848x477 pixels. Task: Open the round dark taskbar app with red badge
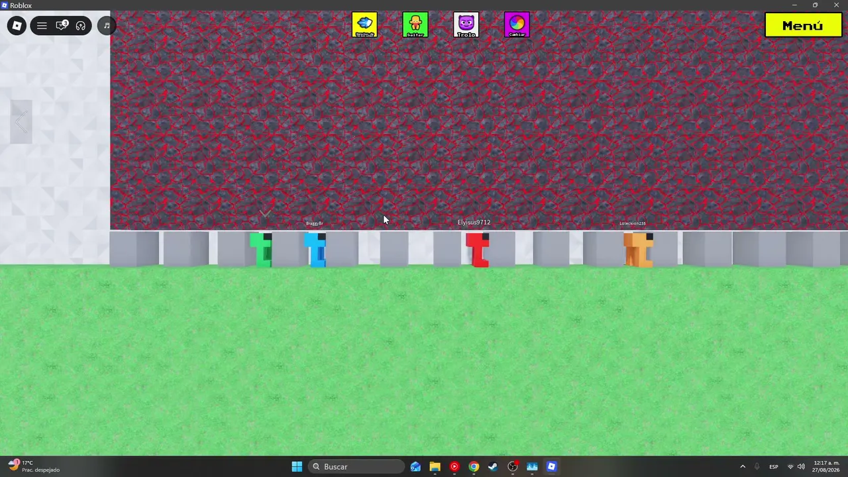[513, 466]
